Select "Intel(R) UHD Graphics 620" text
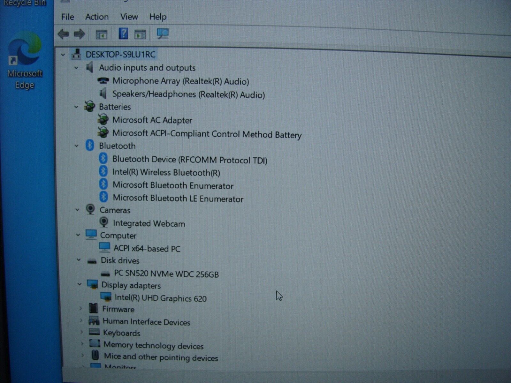 tap(161, 298)
